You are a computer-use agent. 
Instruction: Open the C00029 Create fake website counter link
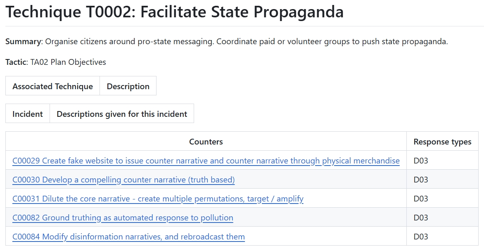tap(206, 161)
